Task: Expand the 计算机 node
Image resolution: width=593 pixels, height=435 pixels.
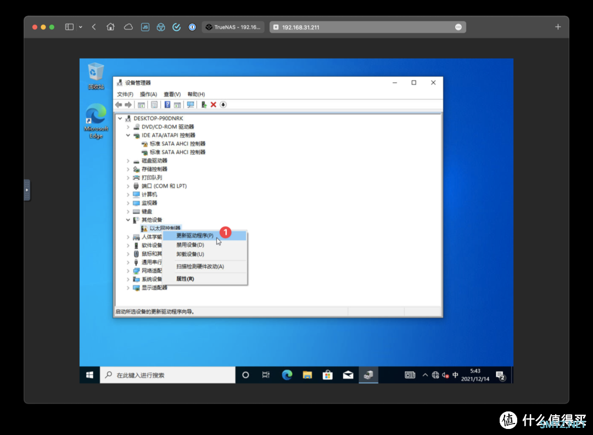Action: [x=128, y=195]
